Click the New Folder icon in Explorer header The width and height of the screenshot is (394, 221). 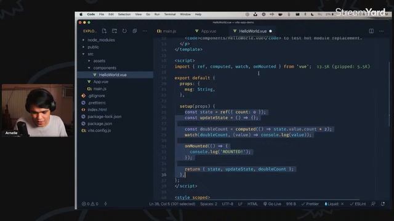(115, 31)
